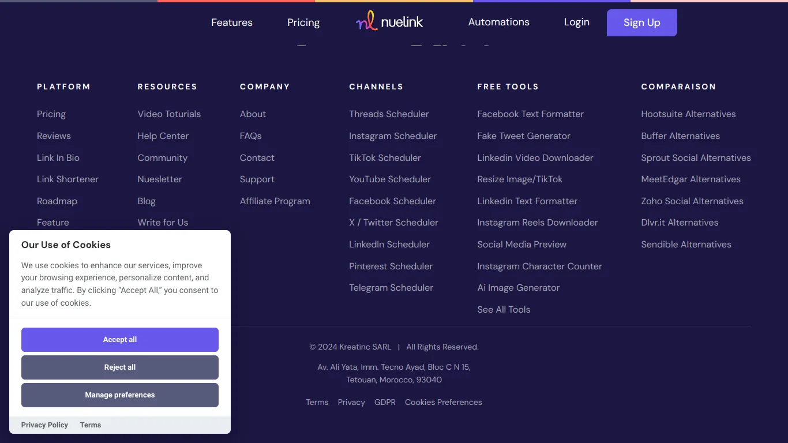The image size is (788, 443).
Task: Open the Community link
Action: coord(163,158)
